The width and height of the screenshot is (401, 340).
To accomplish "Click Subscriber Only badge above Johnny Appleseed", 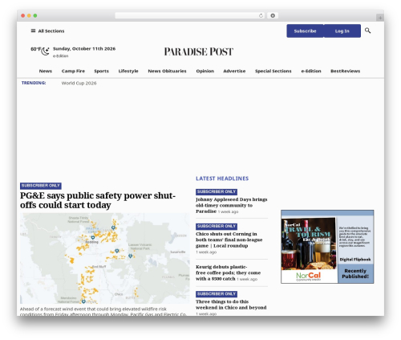I will (217, 192).
